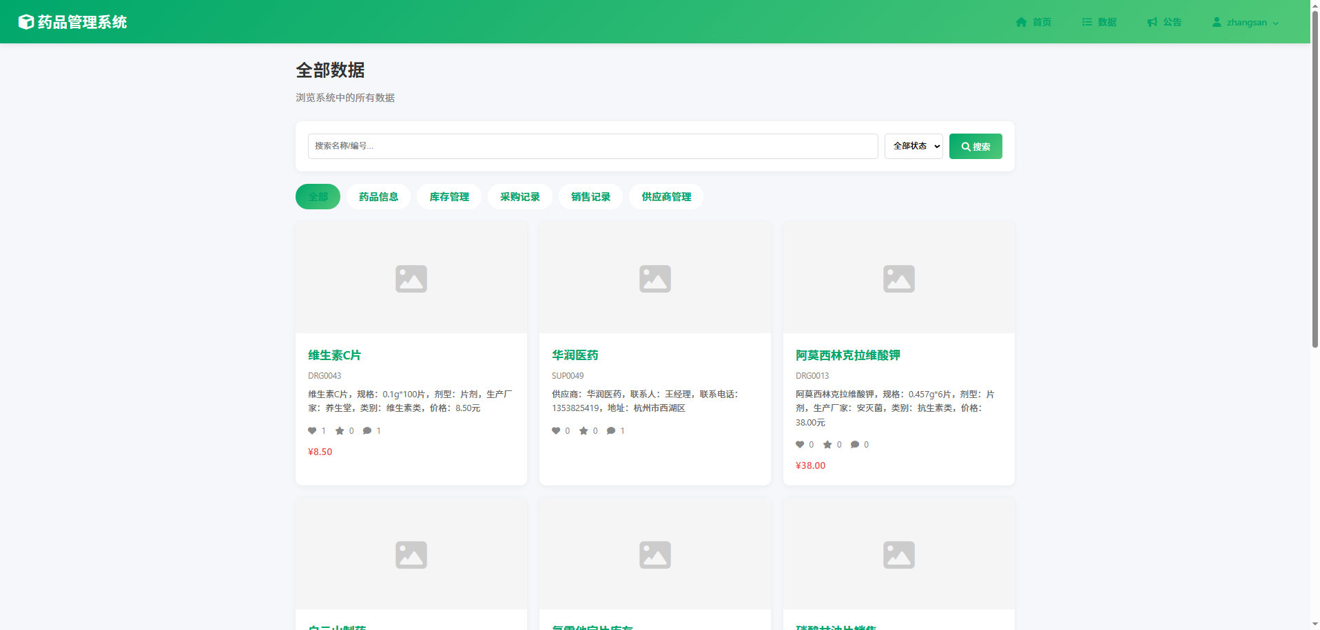Open the 维生素C片 title link

334,355
